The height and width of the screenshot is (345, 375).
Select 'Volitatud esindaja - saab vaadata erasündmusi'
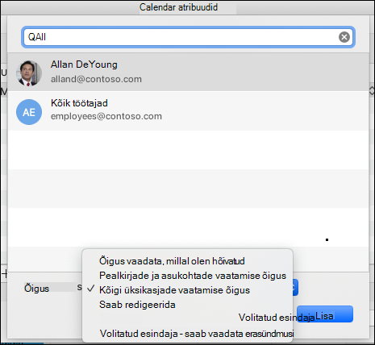[x=197, y=334]
